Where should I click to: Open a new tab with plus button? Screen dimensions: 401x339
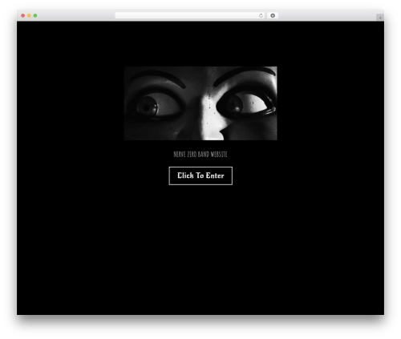point(380,18)
